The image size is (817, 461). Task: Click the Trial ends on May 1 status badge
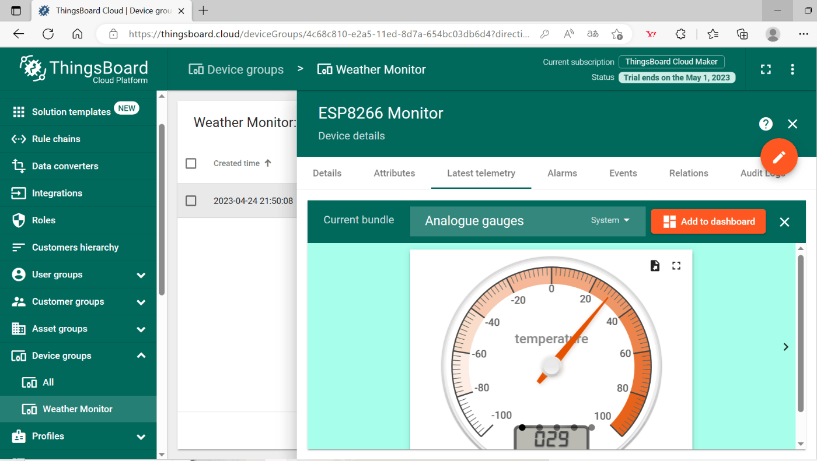pos(677,78)
